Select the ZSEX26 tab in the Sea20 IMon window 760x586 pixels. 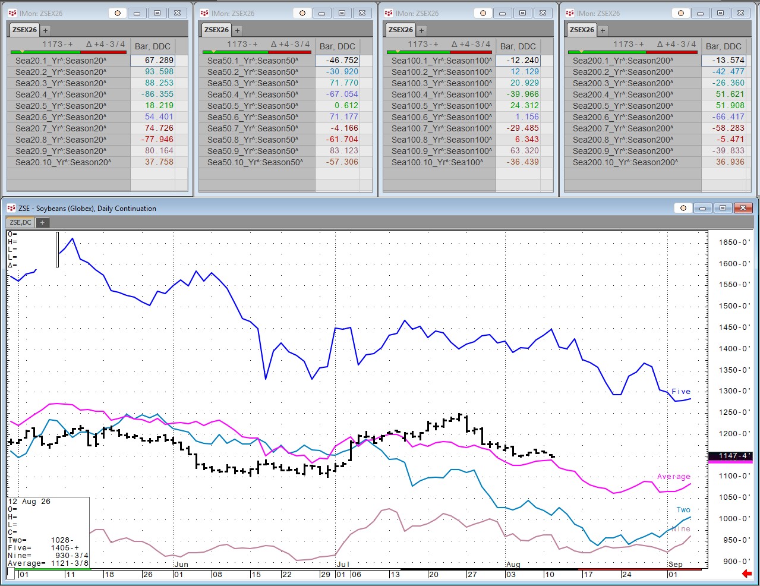pyautogui.click(x=24, y=30)
